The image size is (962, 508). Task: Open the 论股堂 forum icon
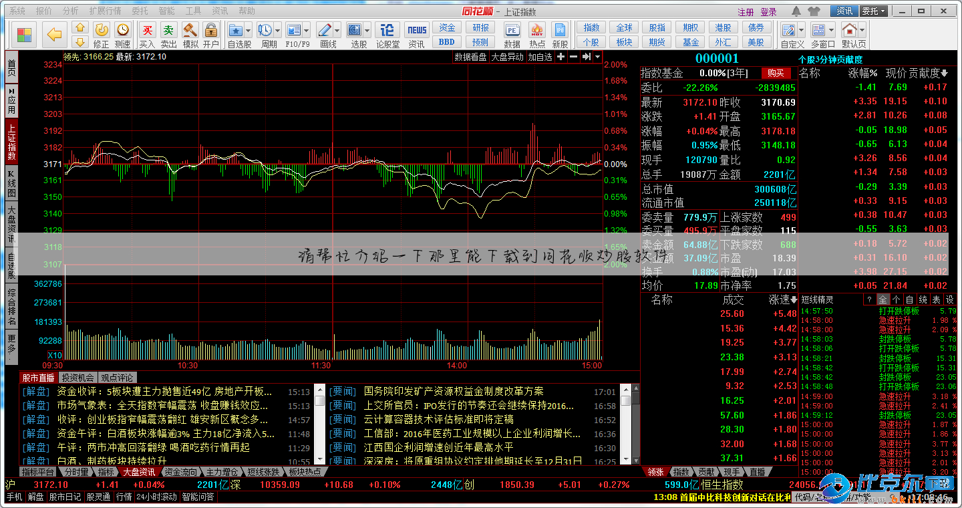[x=387, y=30]
